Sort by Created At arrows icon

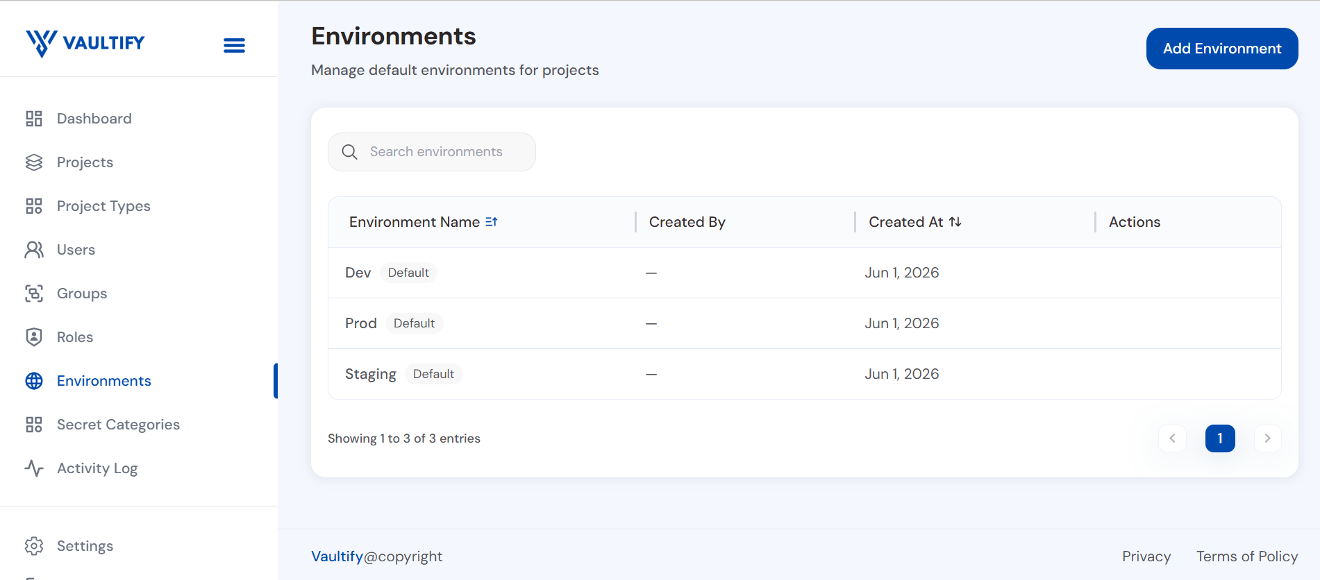pyautogui.click(x=955, y=222)
